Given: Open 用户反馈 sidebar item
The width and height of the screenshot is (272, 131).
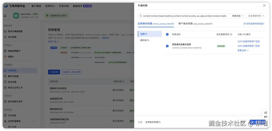Looking at the screenshot, I should coord(12,127).
